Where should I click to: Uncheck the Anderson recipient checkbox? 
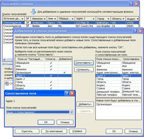(x=28, y=23)
